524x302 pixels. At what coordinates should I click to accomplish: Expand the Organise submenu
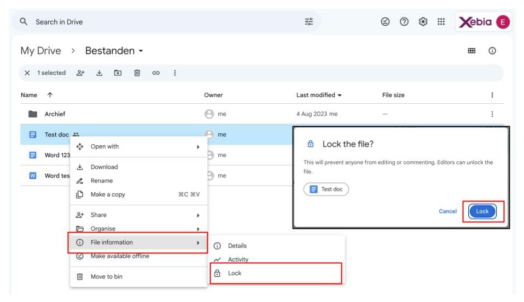pyautogui.click(x=139, y=229)
